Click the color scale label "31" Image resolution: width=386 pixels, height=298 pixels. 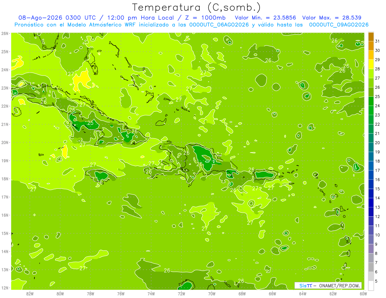378,41
